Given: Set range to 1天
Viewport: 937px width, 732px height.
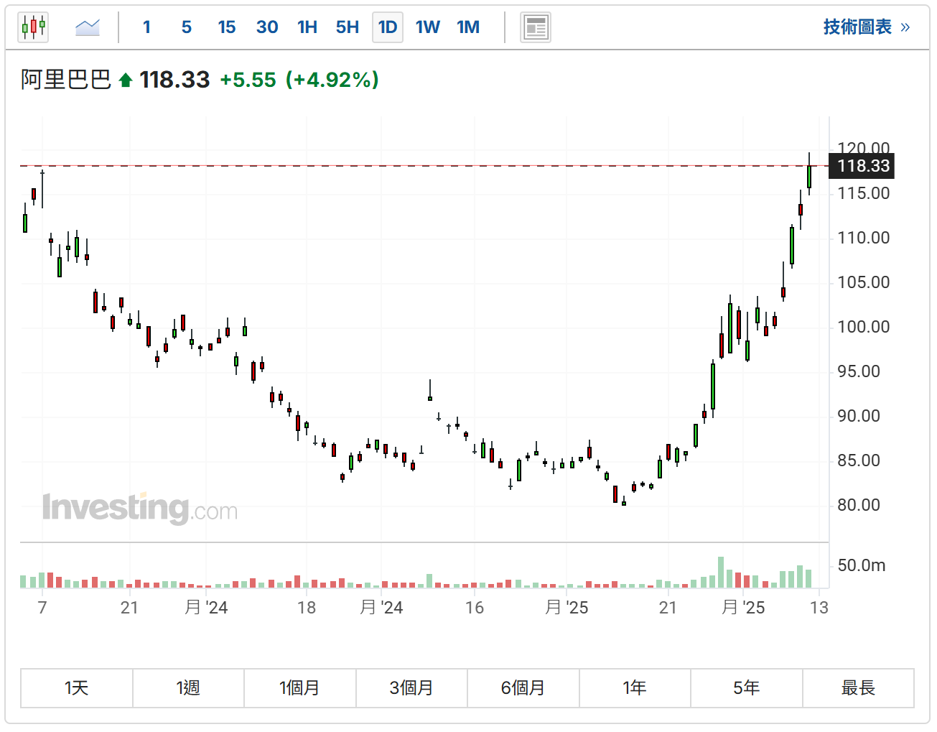Looking at the screenshot, I should click(x=77, y=688).
